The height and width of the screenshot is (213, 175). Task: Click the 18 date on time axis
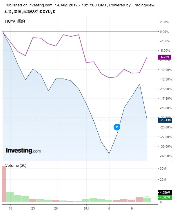coord(10,208)
